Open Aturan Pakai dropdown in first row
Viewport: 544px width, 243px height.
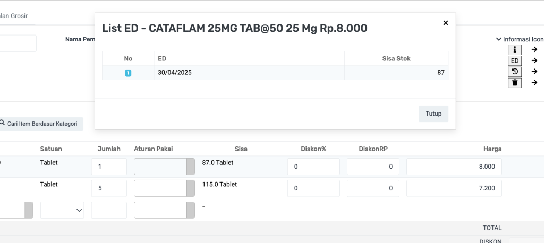[x=190, y=167]
